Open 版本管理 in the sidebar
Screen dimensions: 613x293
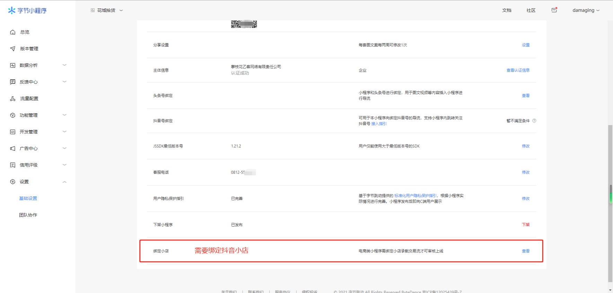[x=29, y=49]
